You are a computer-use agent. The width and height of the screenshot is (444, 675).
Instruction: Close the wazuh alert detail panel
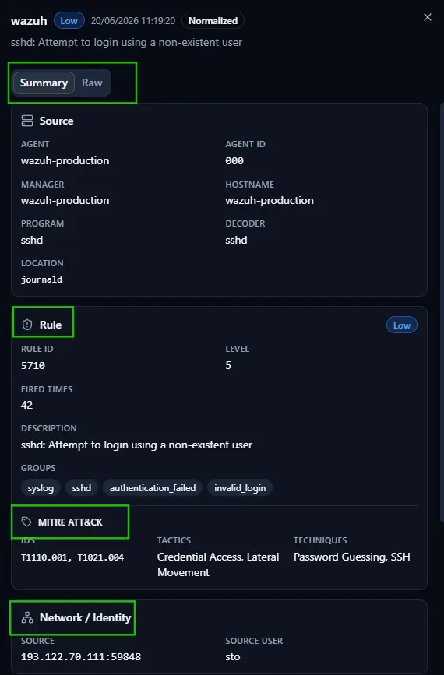tap(427, 17)
